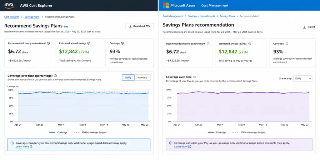Go to Savings + commitments breadcrumb
320x160 pixels.
point(202,16)
